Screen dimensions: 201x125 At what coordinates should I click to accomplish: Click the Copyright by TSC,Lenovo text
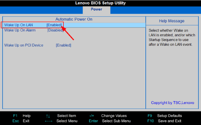coord(173,103)
